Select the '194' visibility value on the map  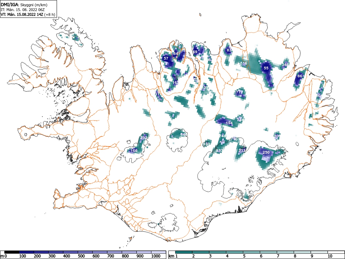click(x=229, y=123)
